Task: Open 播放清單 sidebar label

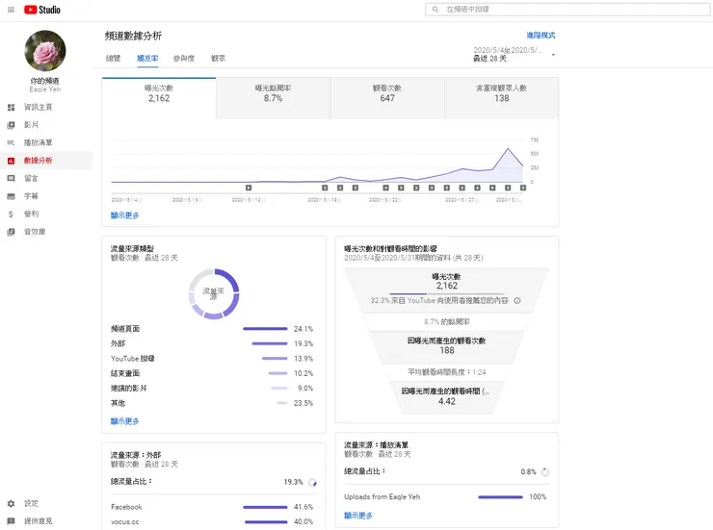Action: click(x=39, y=143)
